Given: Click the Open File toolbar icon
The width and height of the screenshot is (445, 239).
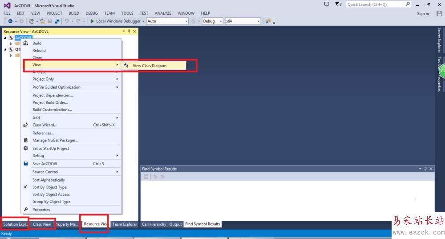Looking at the screenshot, I should 43,21.
